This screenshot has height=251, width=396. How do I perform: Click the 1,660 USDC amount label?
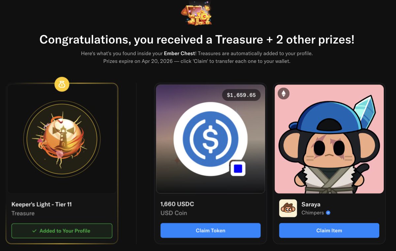[x=177, y=204]
